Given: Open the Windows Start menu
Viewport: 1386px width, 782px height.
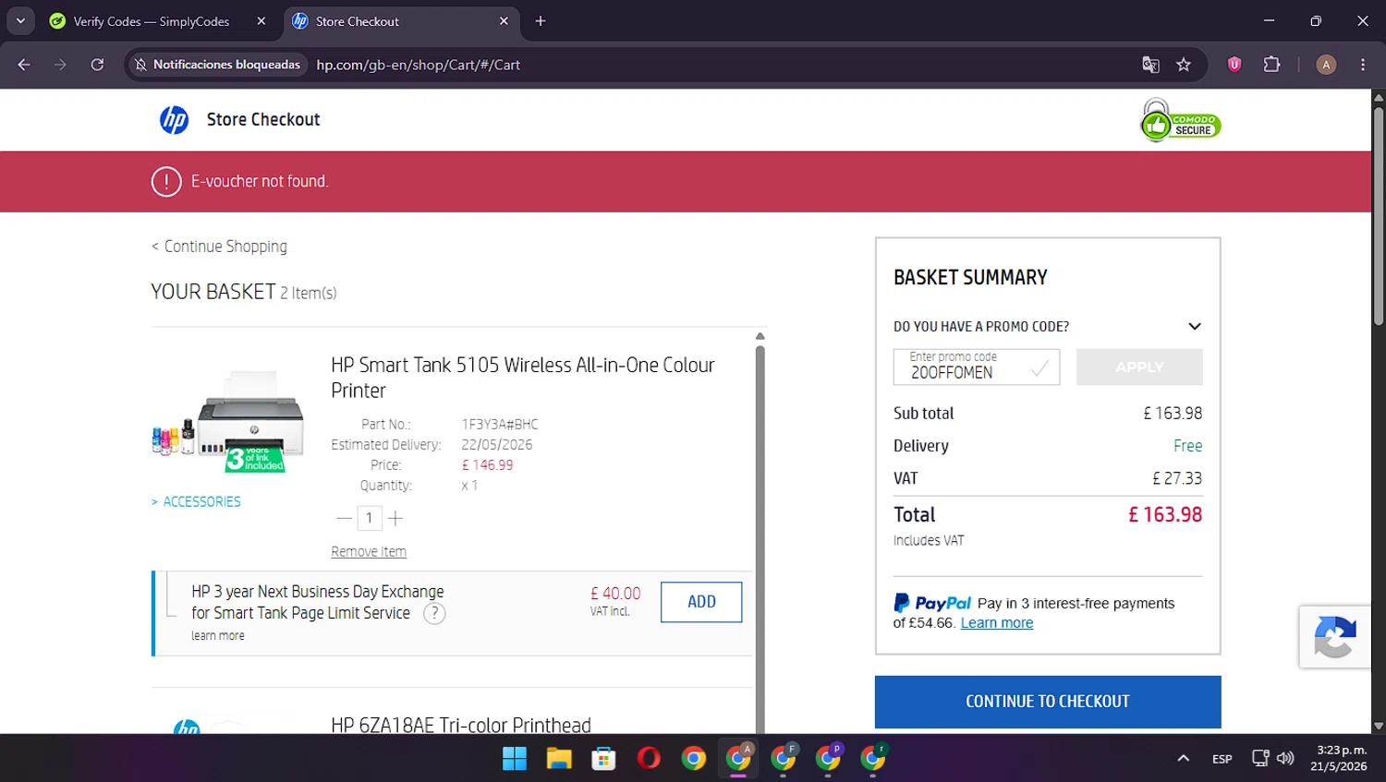Looking at the screenshot, I should point(515,759).
